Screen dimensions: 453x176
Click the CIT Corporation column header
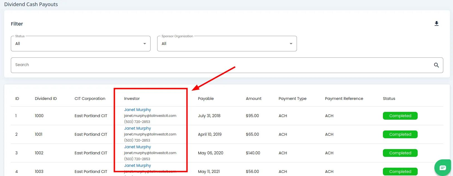(90, 99)
